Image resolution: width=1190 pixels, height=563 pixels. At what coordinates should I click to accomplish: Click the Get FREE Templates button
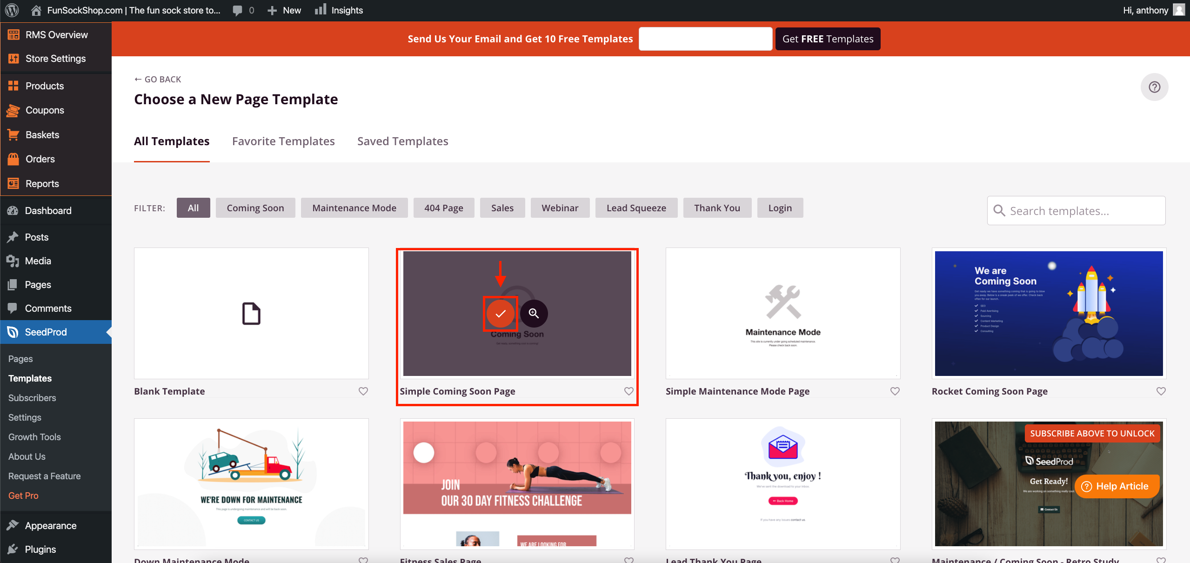828,39
